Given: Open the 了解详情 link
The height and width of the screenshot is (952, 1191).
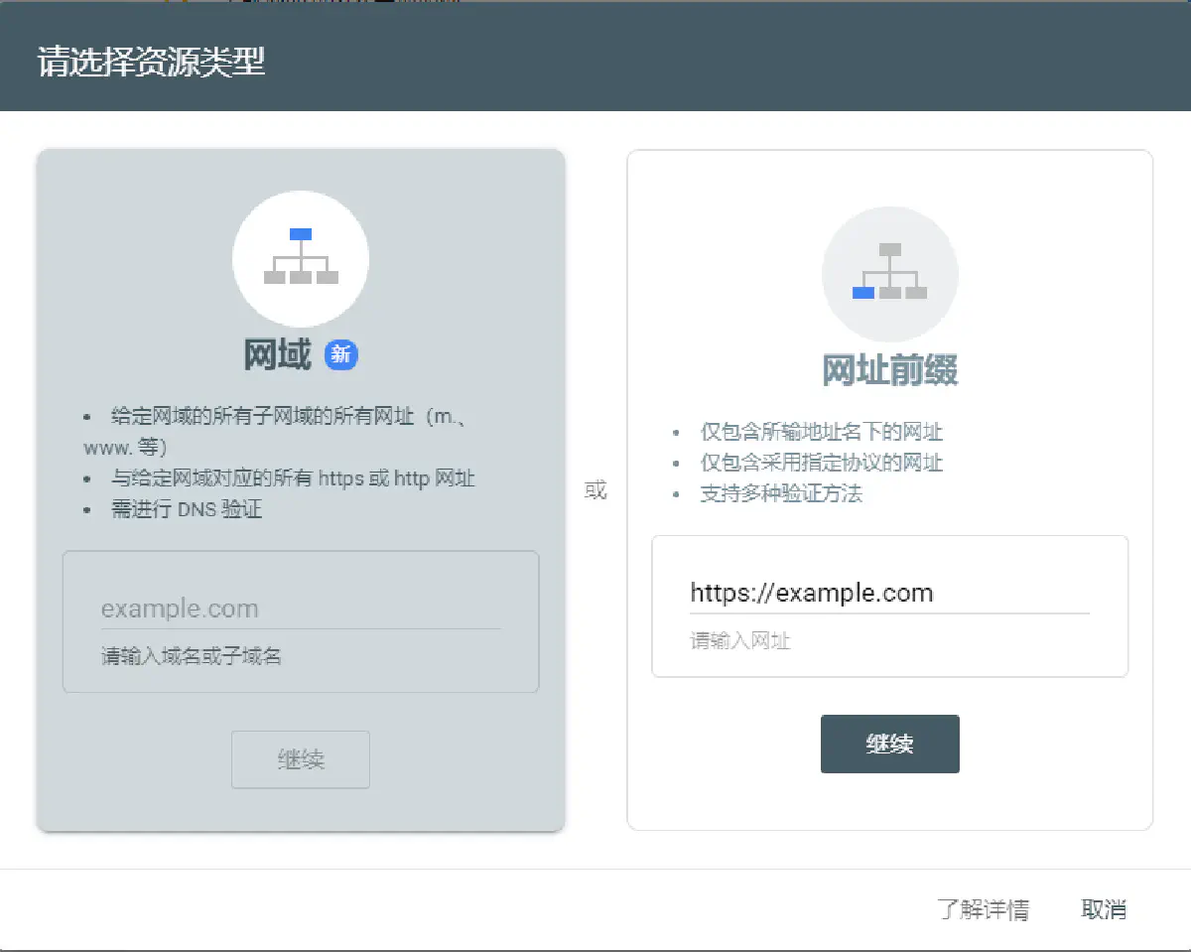Looking at the screenshot, I should tap(983, 909).
